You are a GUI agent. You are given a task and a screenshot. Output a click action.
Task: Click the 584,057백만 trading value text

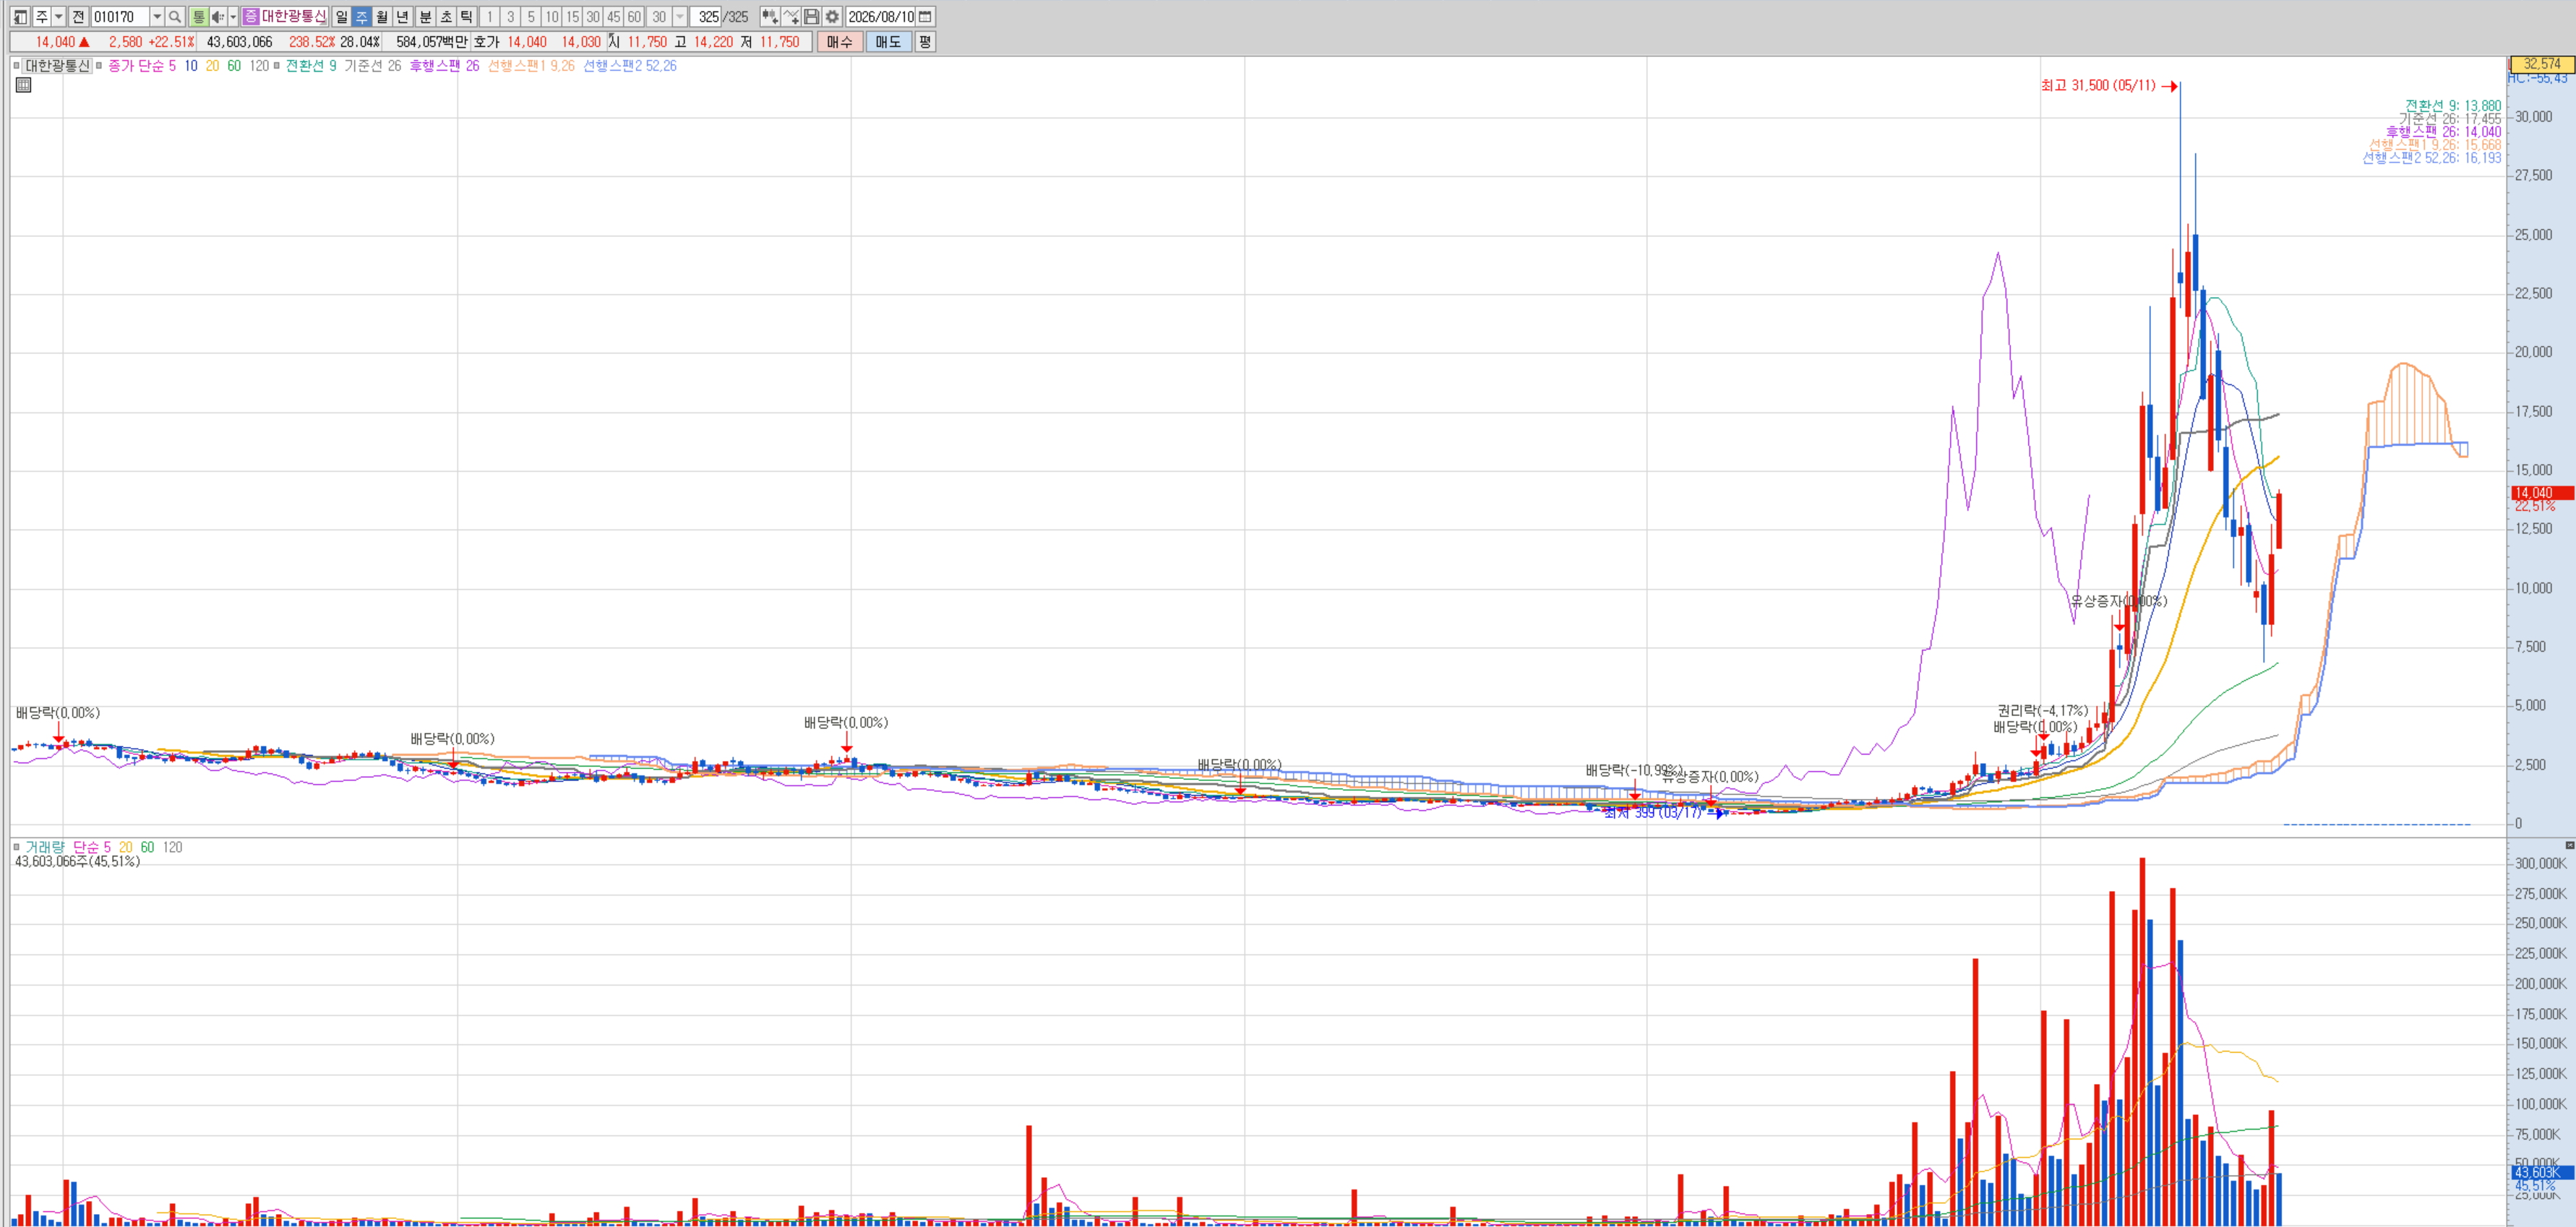(432, 42)
